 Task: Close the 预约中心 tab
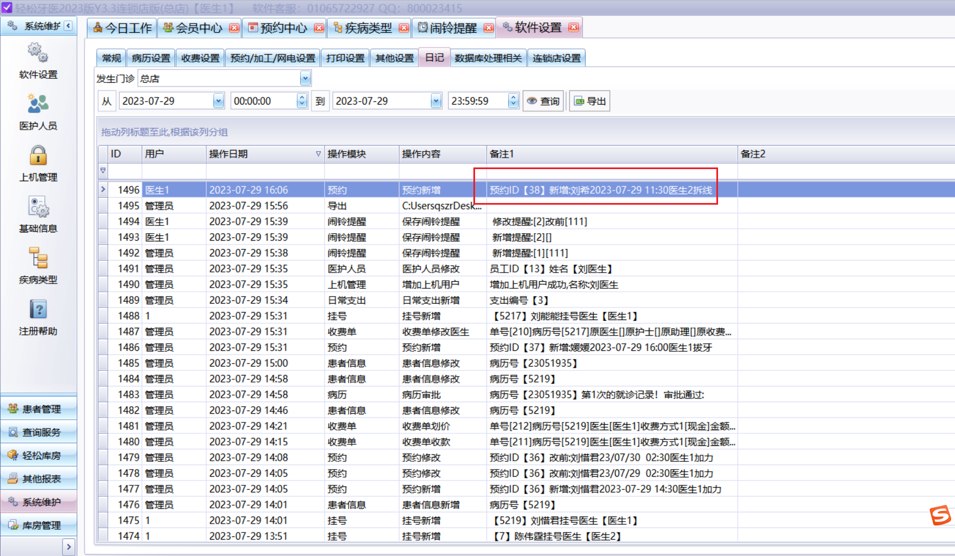(x=319, y=28)
